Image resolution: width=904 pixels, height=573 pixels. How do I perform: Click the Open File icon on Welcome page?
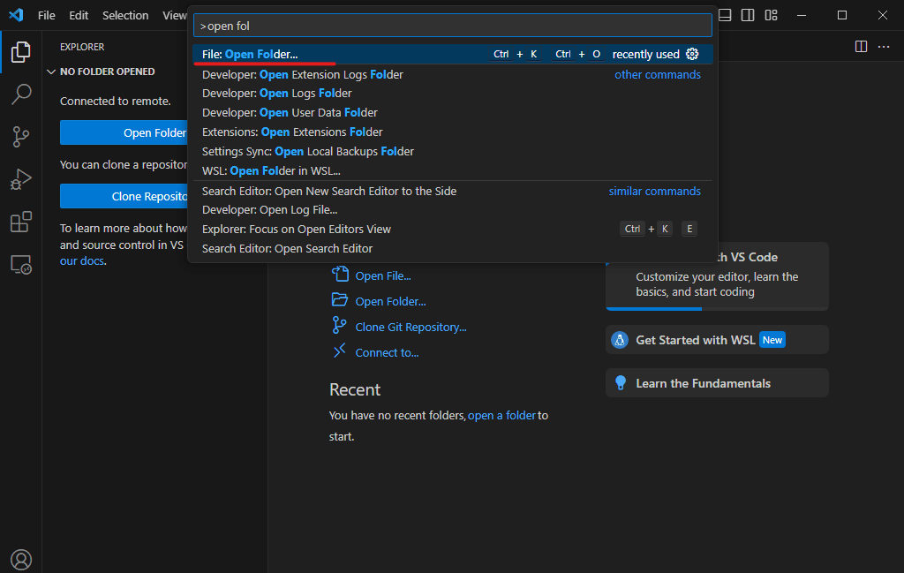point(340,274)
